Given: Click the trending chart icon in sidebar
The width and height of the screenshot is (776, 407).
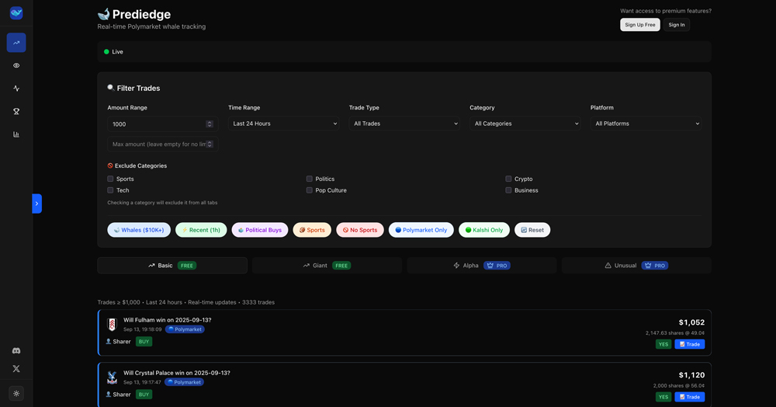Looking at the screenshot, I should 16,43.
